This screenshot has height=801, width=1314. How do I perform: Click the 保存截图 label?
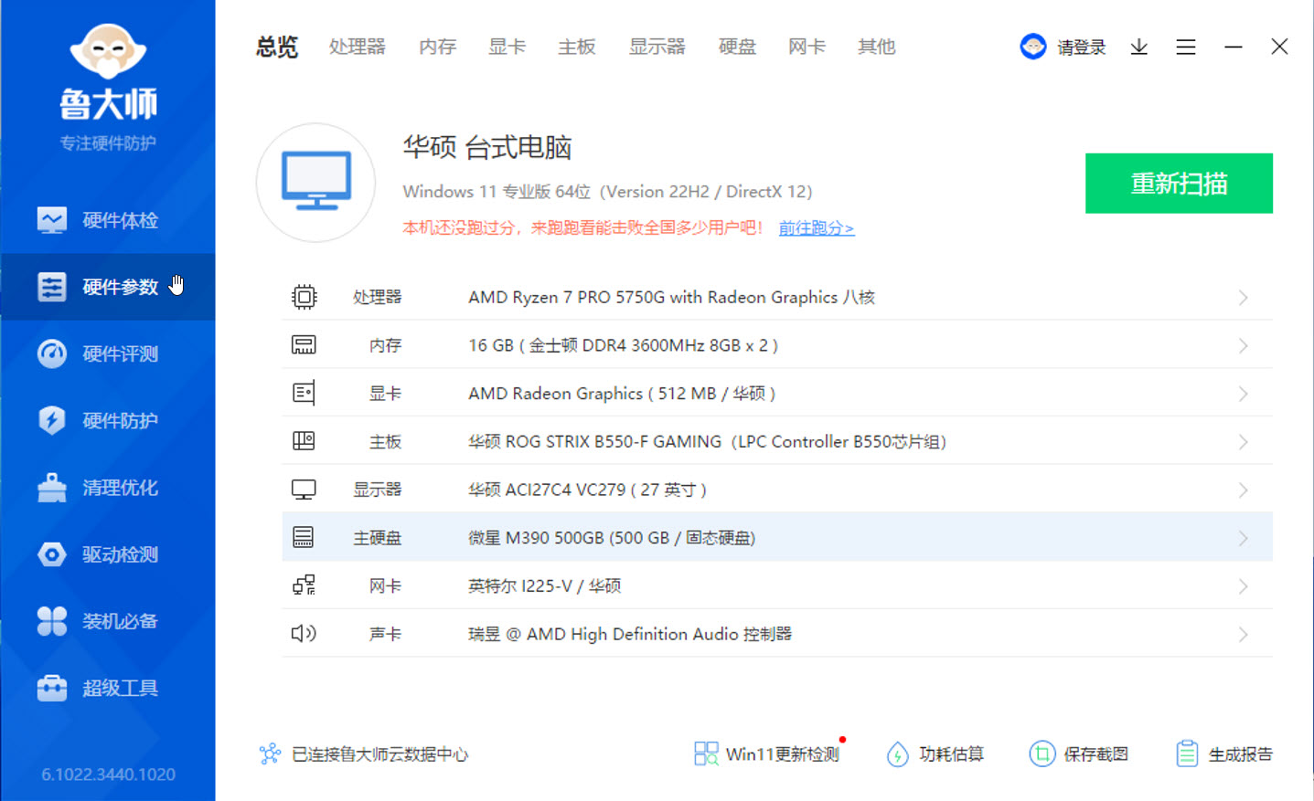[1095, 754]
